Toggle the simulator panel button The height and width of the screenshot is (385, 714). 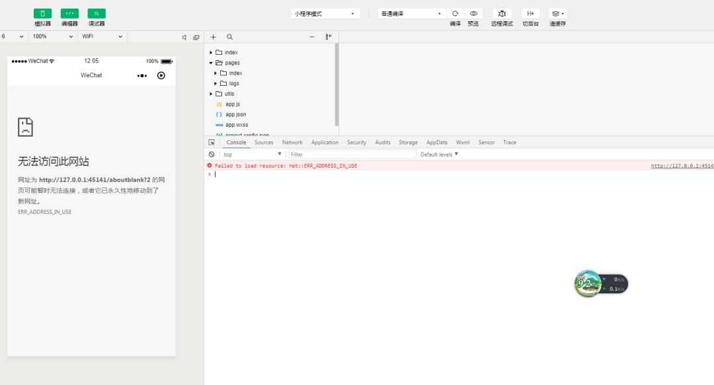pyautogui.click(x=42, y=14)
